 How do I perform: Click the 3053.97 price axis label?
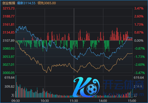pyautogui.click(x=8, y=57)
